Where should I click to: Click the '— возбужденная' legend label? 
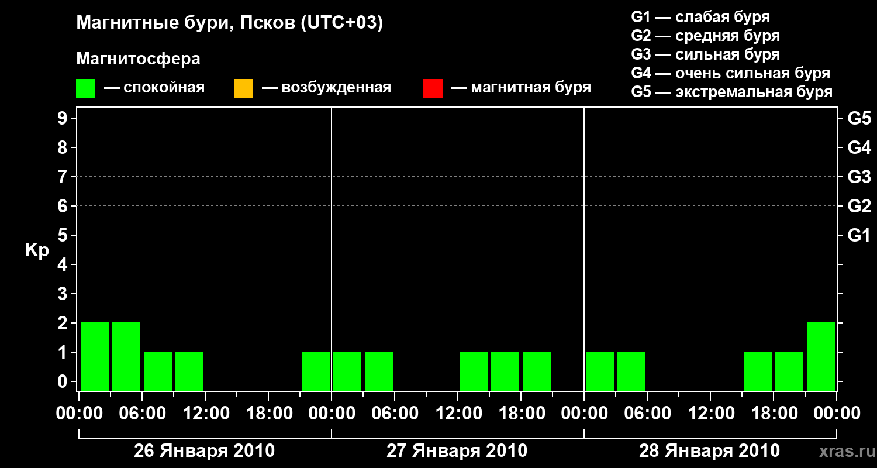coord(326,88)
